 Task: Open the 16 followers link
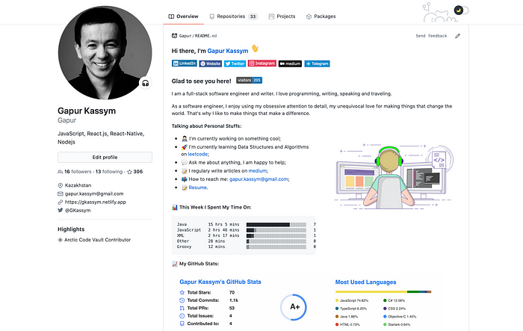coord(75,172)
